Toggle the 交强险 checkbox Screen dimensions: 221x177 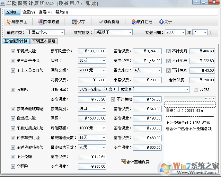point(13,166)
